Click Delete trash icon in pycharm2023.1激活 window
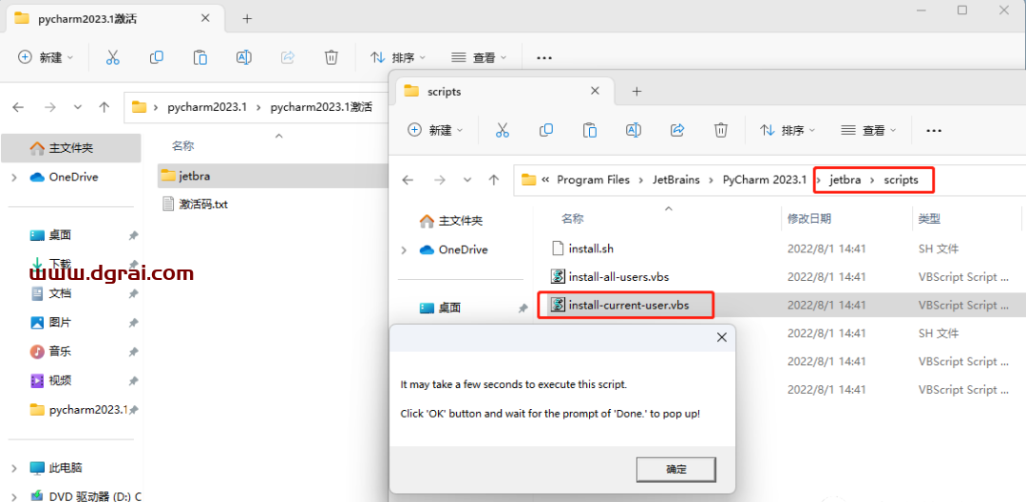This screenshot has height=502, width=1026. 332,58
